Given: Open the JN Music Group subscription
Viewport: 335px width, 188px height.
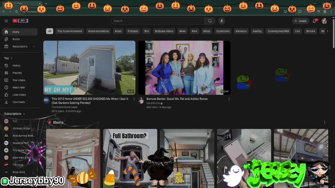Looking at the screenshot, I should pos(20,128).
